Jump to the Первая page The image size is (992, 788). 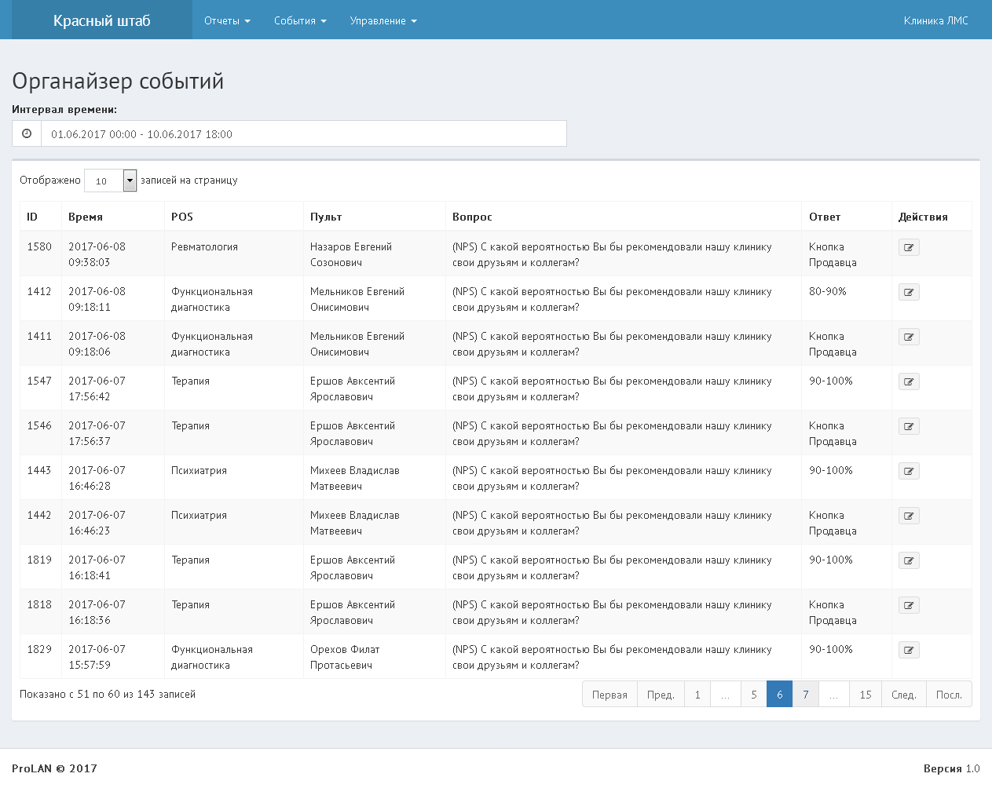point(609,695)
